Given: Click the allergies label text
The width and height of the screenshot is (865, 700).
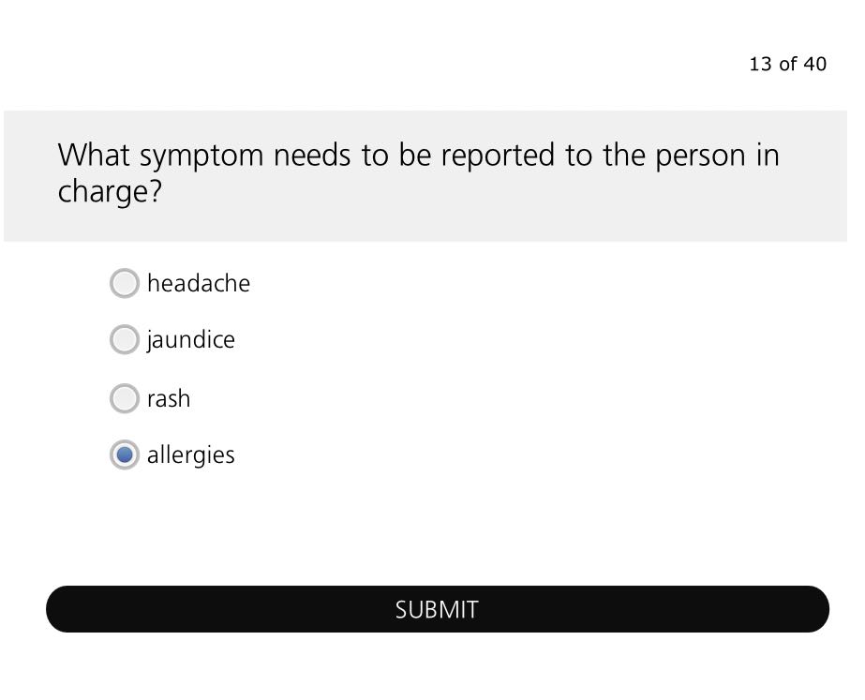Looking at the screenshot, I should [190, 454].
